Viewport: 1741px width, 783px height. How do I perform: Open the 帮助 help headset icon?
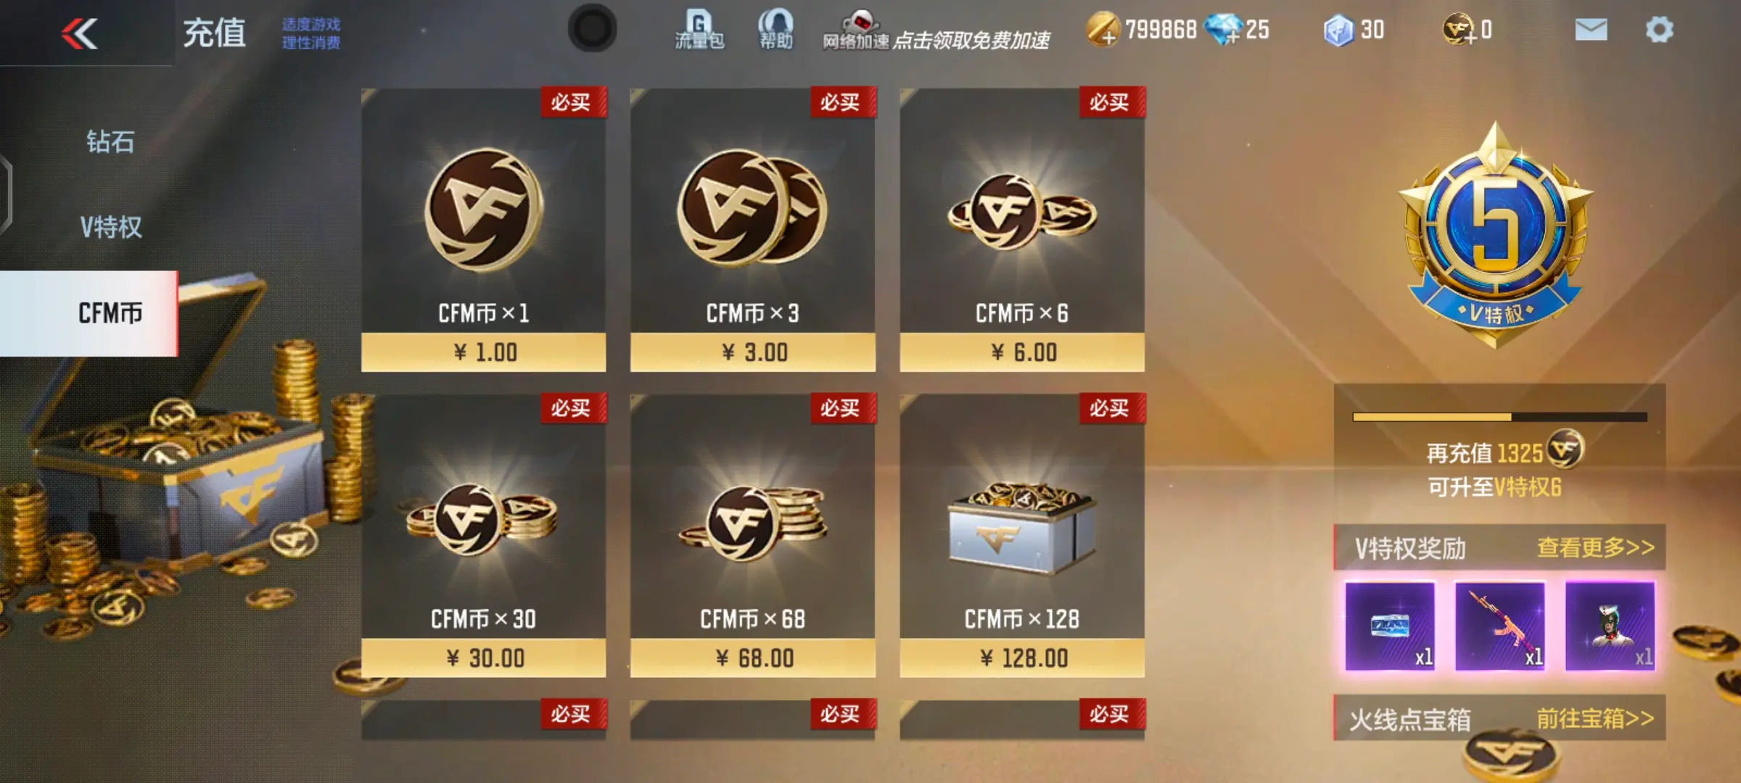coord(775,29)
